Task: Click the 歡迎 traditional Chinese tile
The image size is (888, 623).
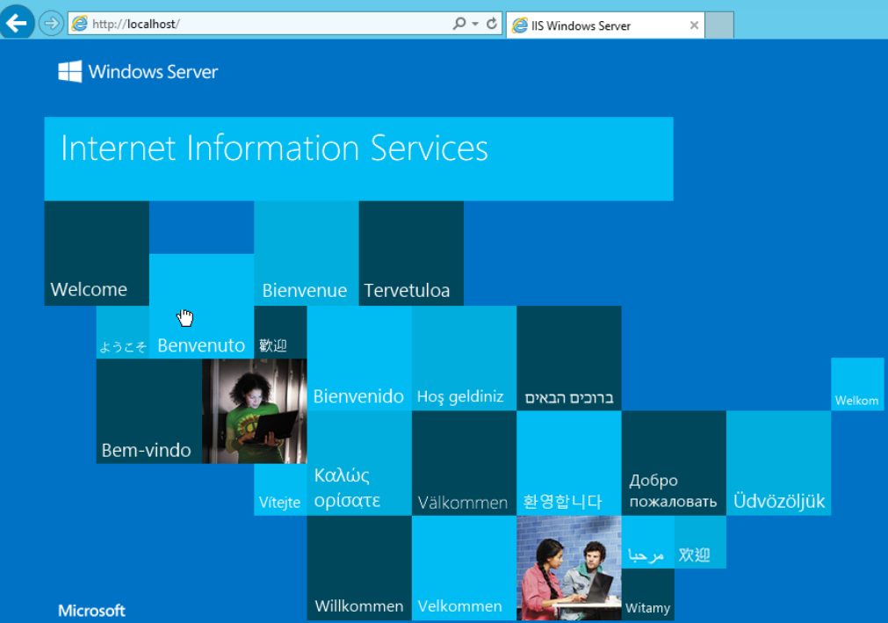Action: tap(280, 332)
